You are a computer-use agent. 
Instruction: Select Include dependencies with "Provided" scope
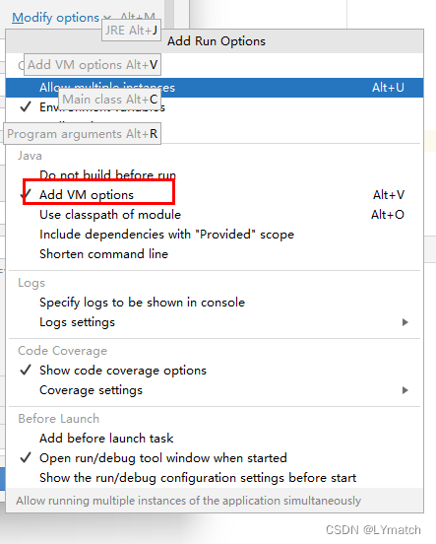tap(215, 235)
